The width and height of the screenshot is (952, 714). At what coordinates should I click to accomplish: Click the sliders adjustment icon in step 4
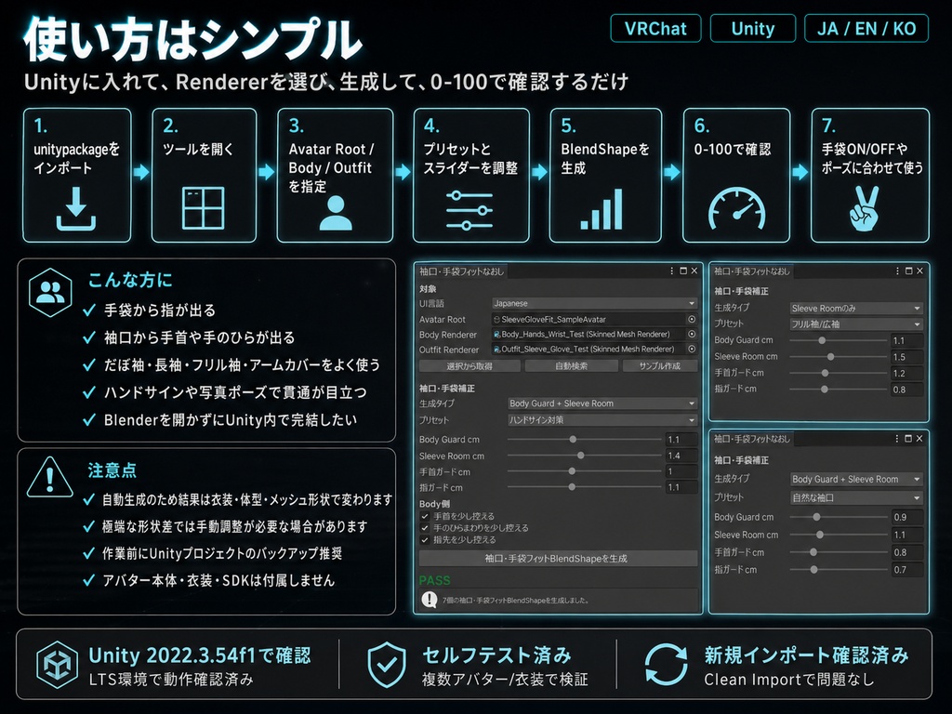pos(469,210)
